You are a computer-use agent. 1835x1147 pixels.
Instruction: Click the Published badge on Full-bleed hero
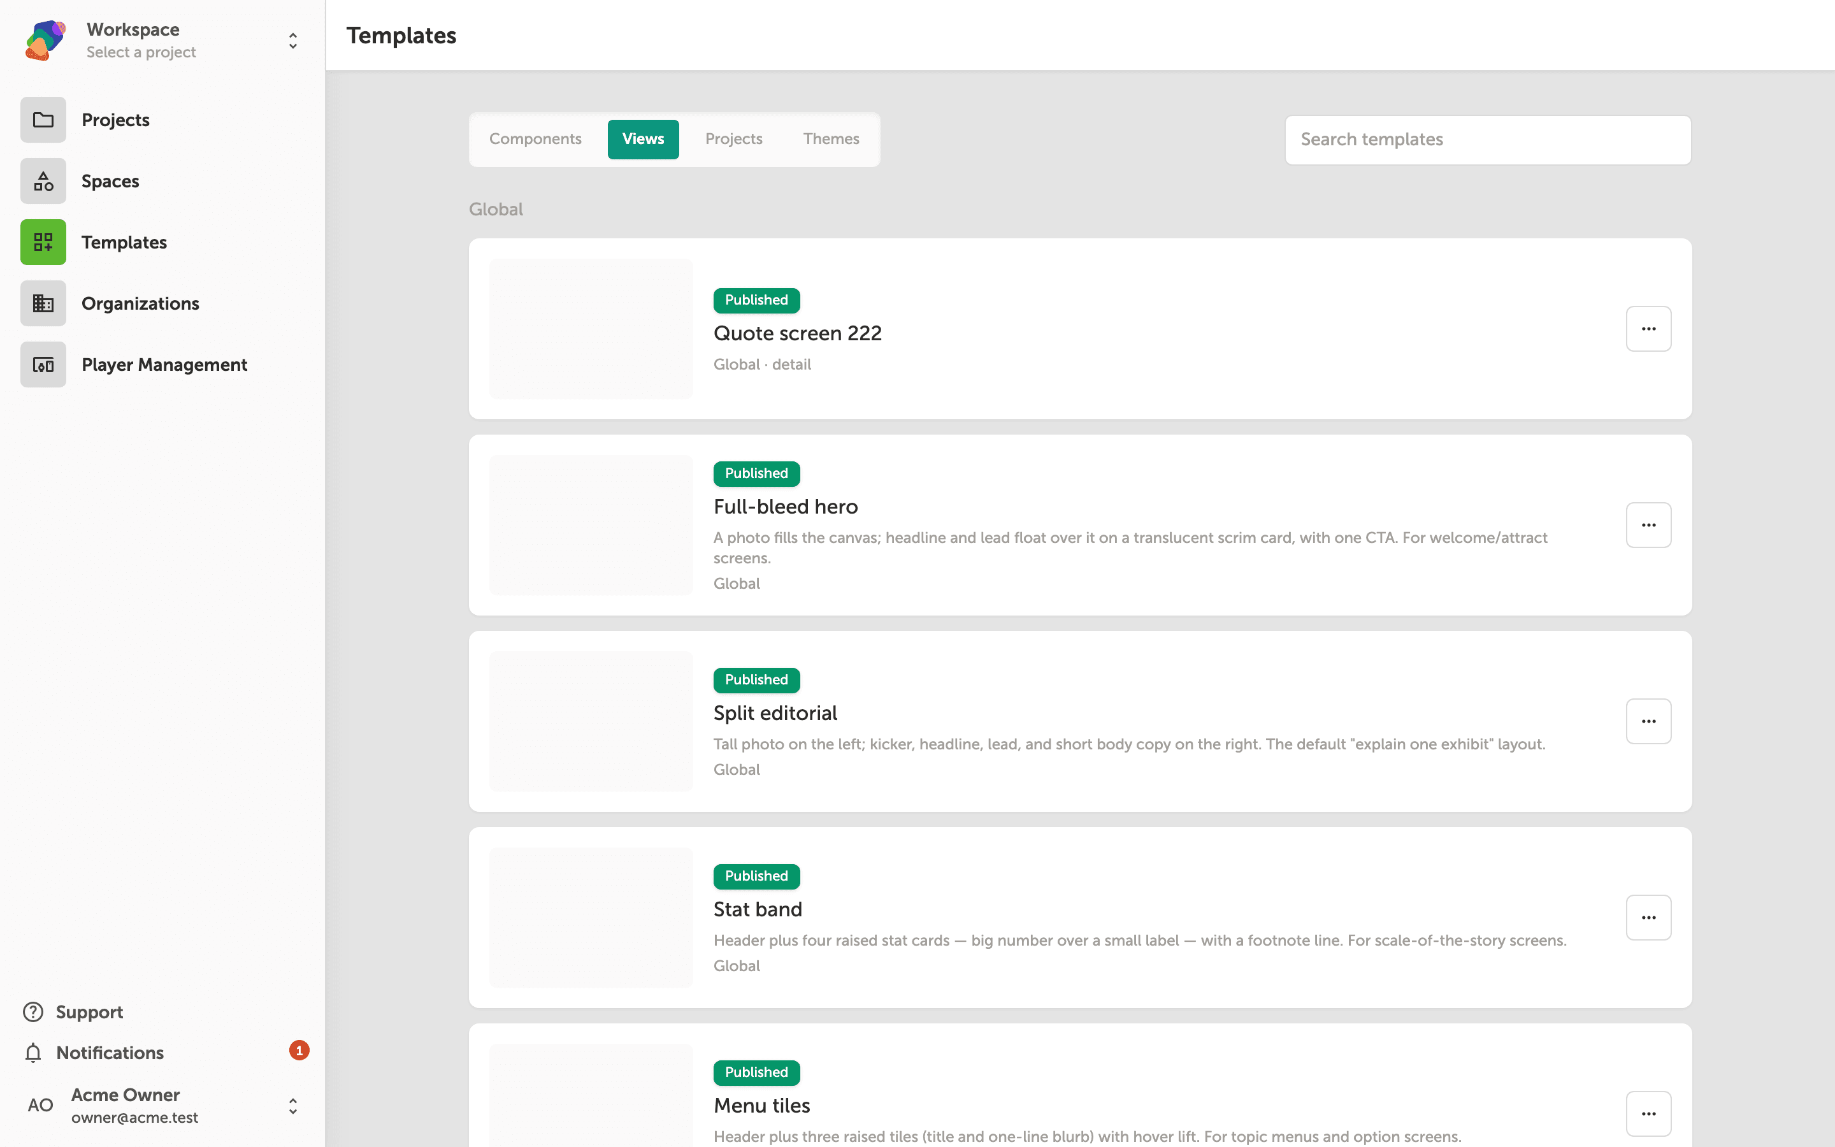pyautogui.click(x=756, y=473)
